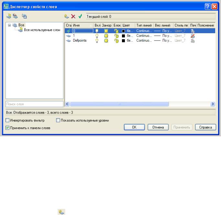This screenshot has width=221, height=215.
Task: Click the Вес линий column header
Action: coord(163,25)
